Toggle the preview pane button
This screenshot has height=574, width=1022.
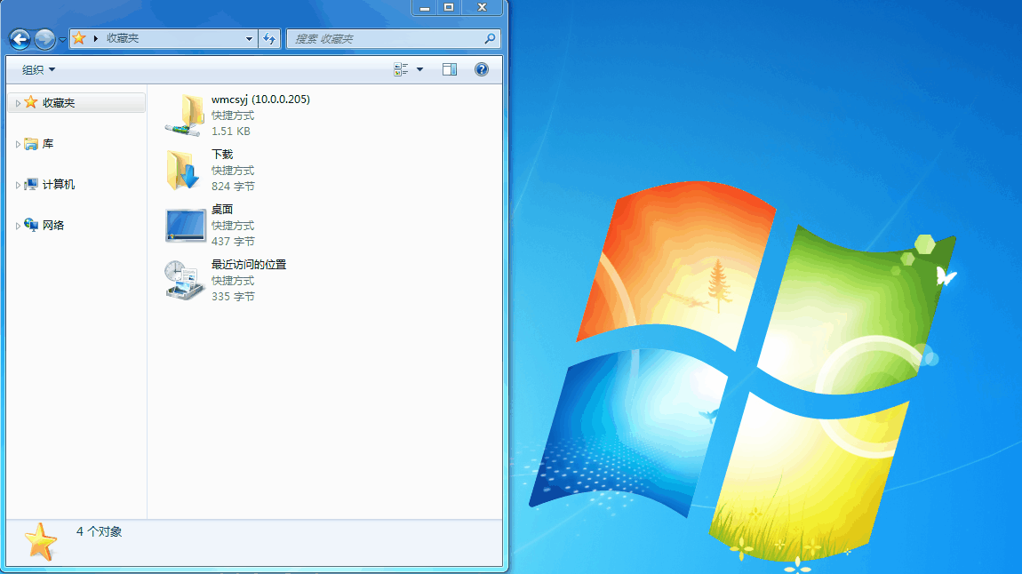point(450,69)
